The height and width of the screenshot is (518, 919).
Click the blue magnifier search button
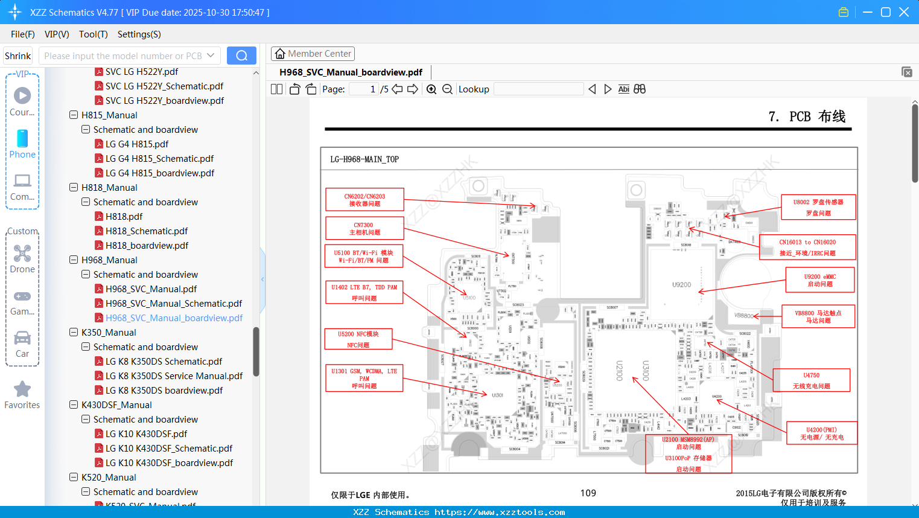[x=241, y=55]
